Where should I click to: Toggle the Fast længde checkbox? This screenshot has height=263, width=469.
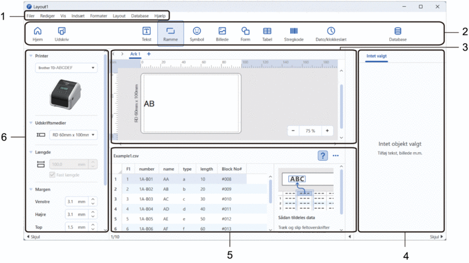[52, 175]
